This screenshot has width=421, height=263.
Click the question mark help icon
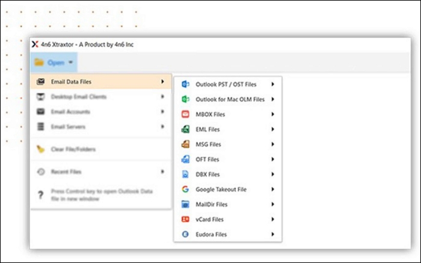[x=40, y=195]
